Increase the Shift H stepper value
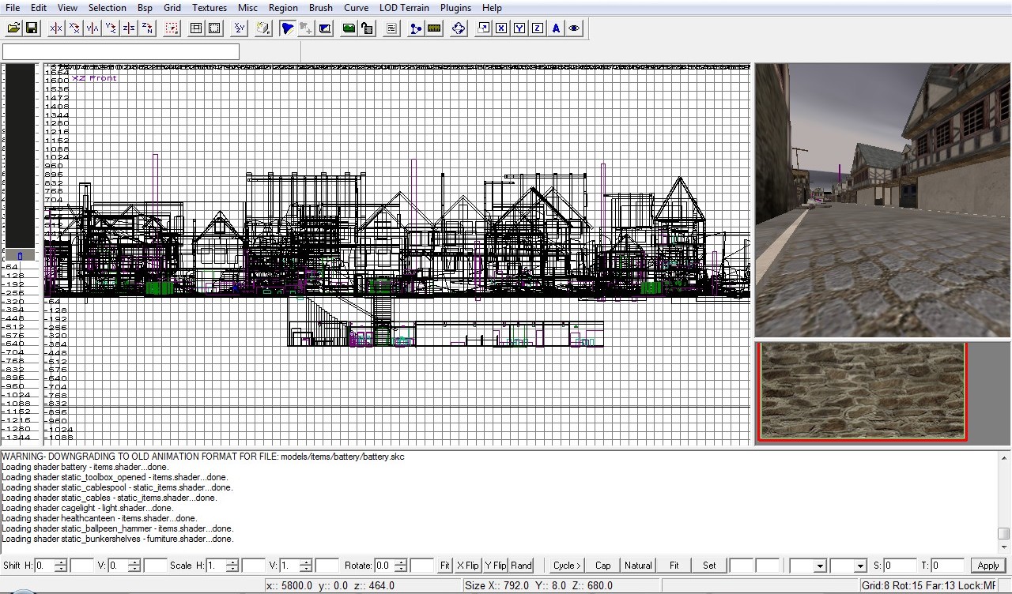The width and height of the screenshot is (1012, 594). click(x=62, y=562)
